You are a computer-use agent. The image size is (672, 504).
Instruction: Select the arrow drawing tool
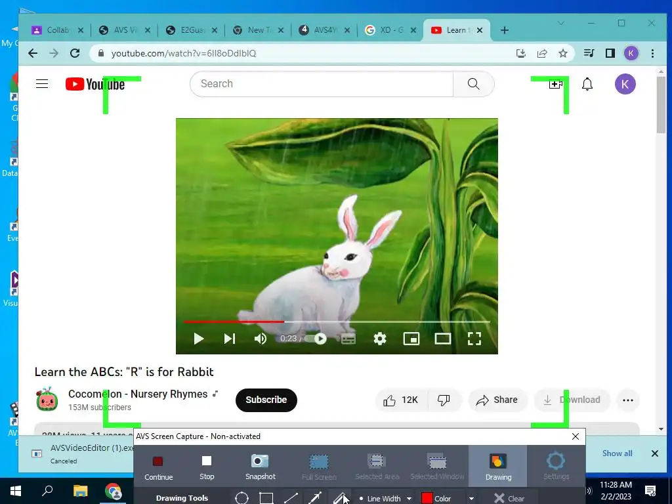point(315,498)
